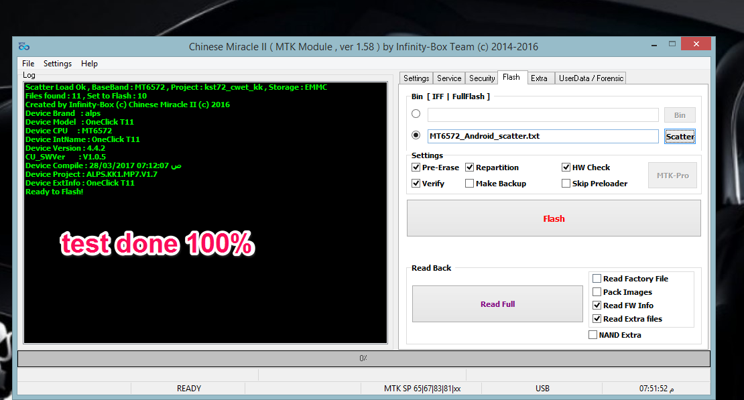Click the Scatter browse button
The height and width of the screenshot is (400, 744).
[x=680, y=137]
